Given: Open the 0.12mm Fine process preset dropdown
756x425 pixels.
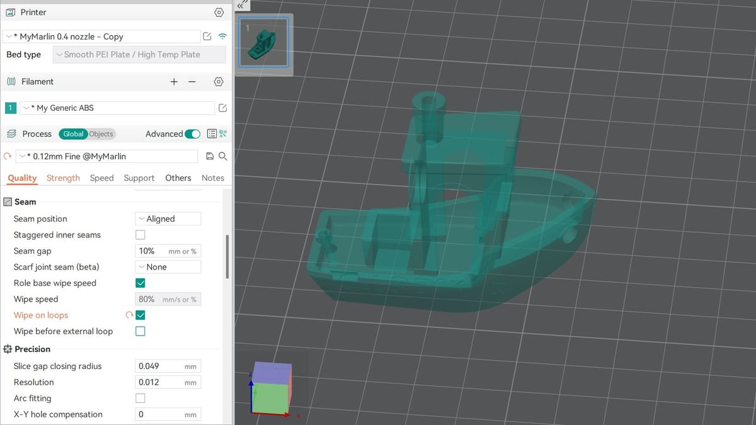Looking at the screenshot, I should point(106,156).
